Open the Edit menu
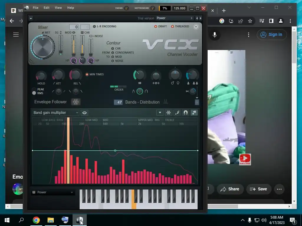The width and height of the screenshot is (302, 226). 46,8
